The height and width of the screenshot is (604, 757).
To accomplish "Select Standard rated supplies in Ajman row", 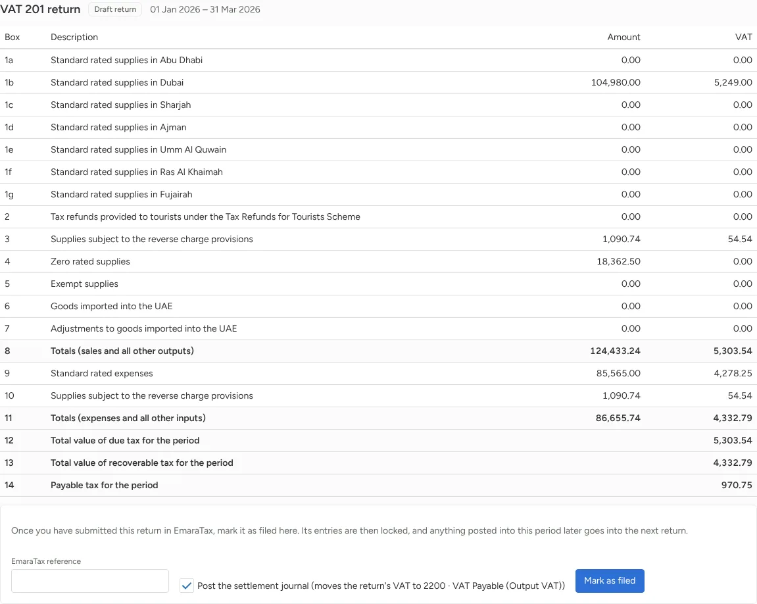I will point(379,128).
